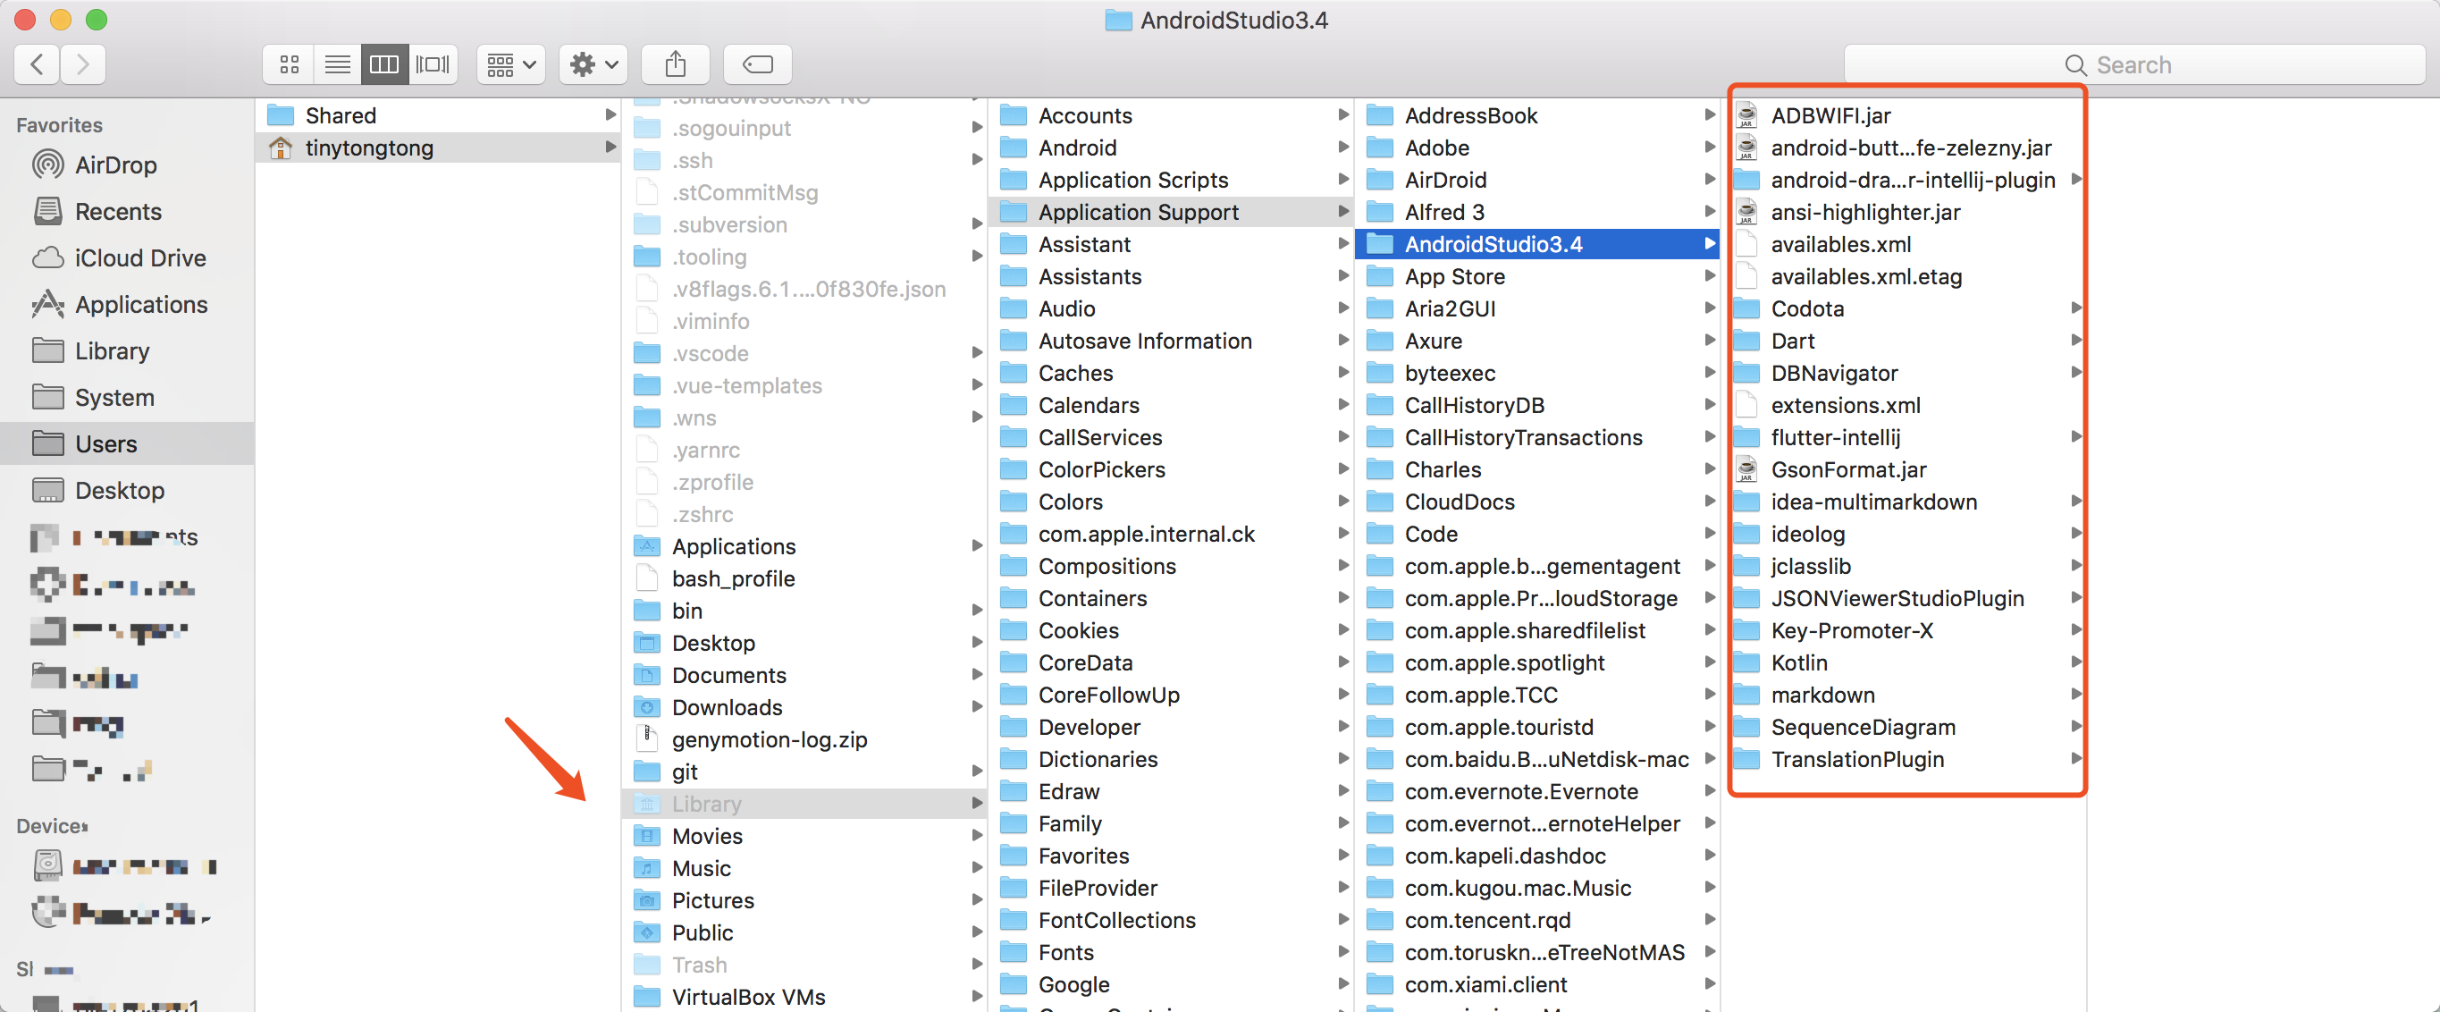Screen dimensions: 2440x1012
Task: Expand the Kotlin folder arrow
Action: coord(2074,662)
